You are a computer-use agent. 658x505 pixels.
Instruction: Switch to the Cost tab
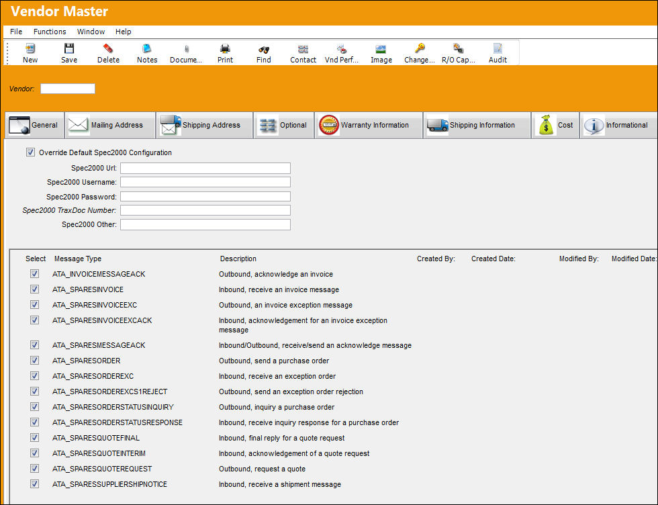coord(555,125)
